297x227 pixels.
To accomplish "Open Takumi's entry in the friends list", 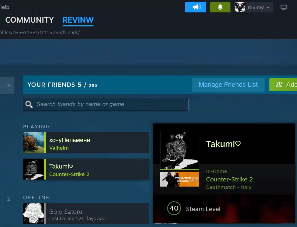I will pos(86,169).
